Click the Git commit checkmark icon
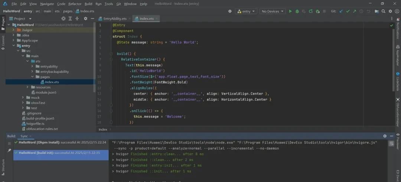The height and width of the screenshot is (182, 401). (348, 11)
